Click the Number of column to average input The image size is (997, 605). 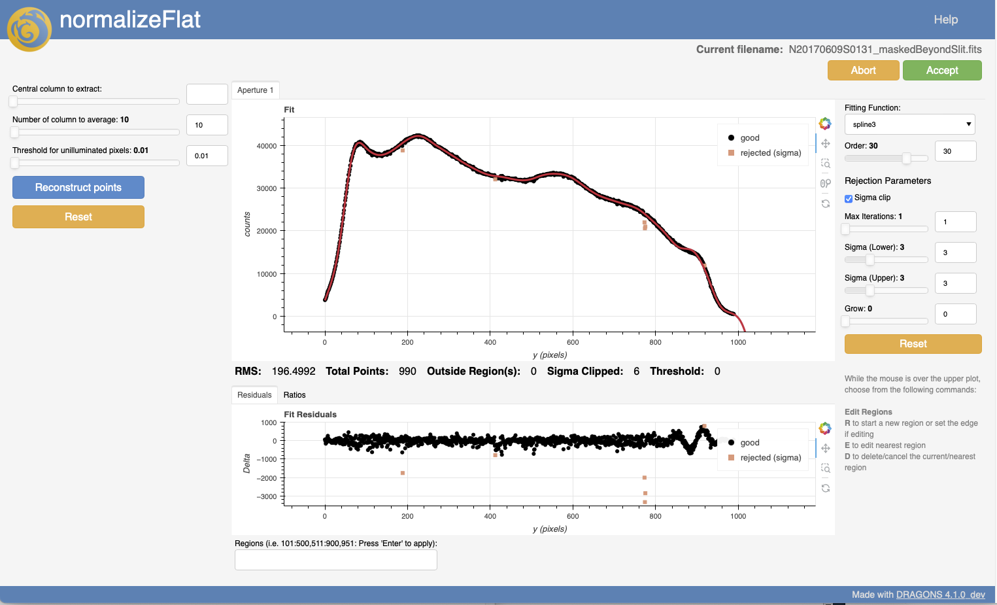[207, 125]
